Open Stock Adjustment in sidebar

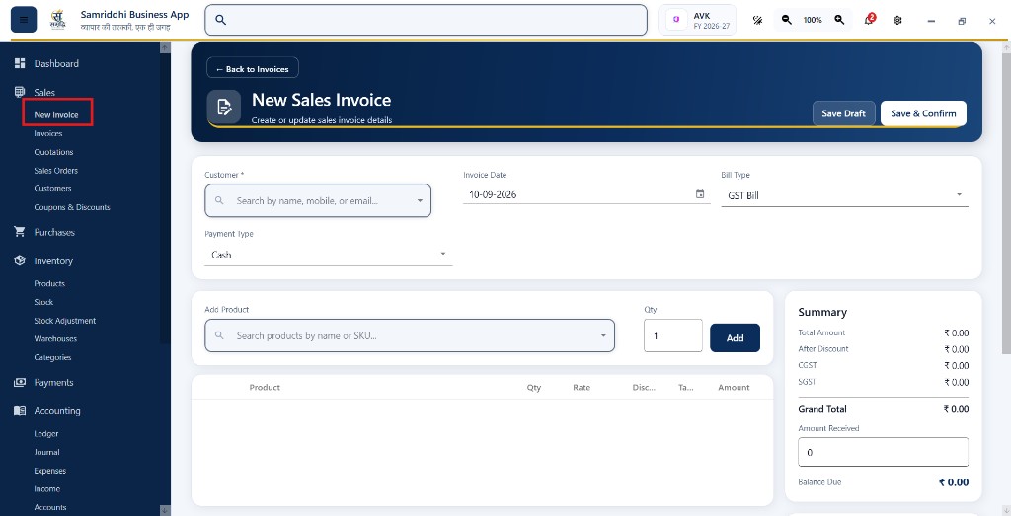(x=65, y=321)
